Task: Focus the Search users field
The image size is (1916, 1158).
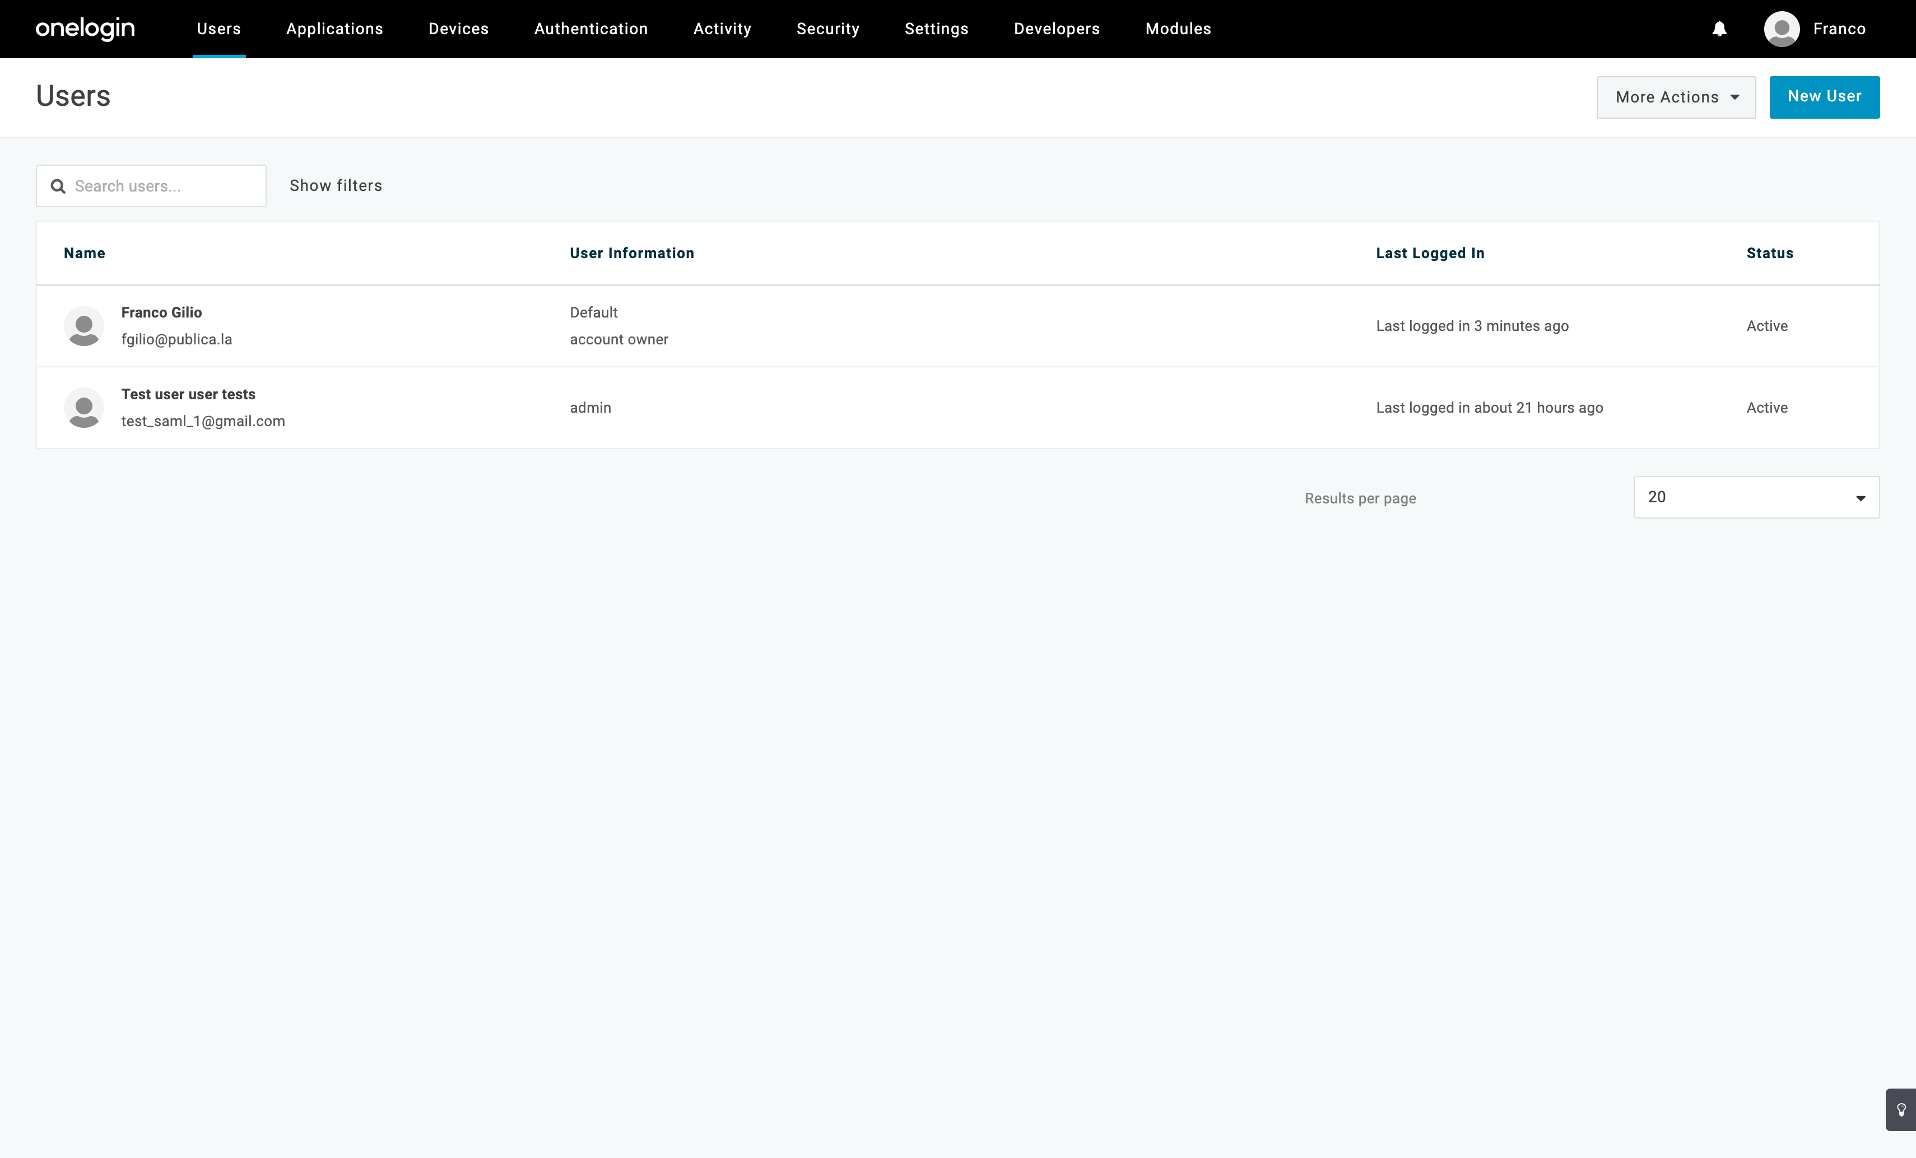Action: [163, 186]
